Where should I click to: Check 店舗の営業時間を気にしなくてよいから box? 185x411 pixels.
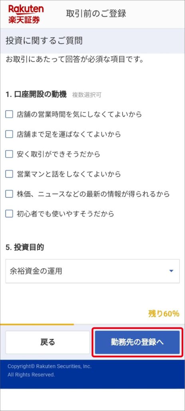(9, 114)
